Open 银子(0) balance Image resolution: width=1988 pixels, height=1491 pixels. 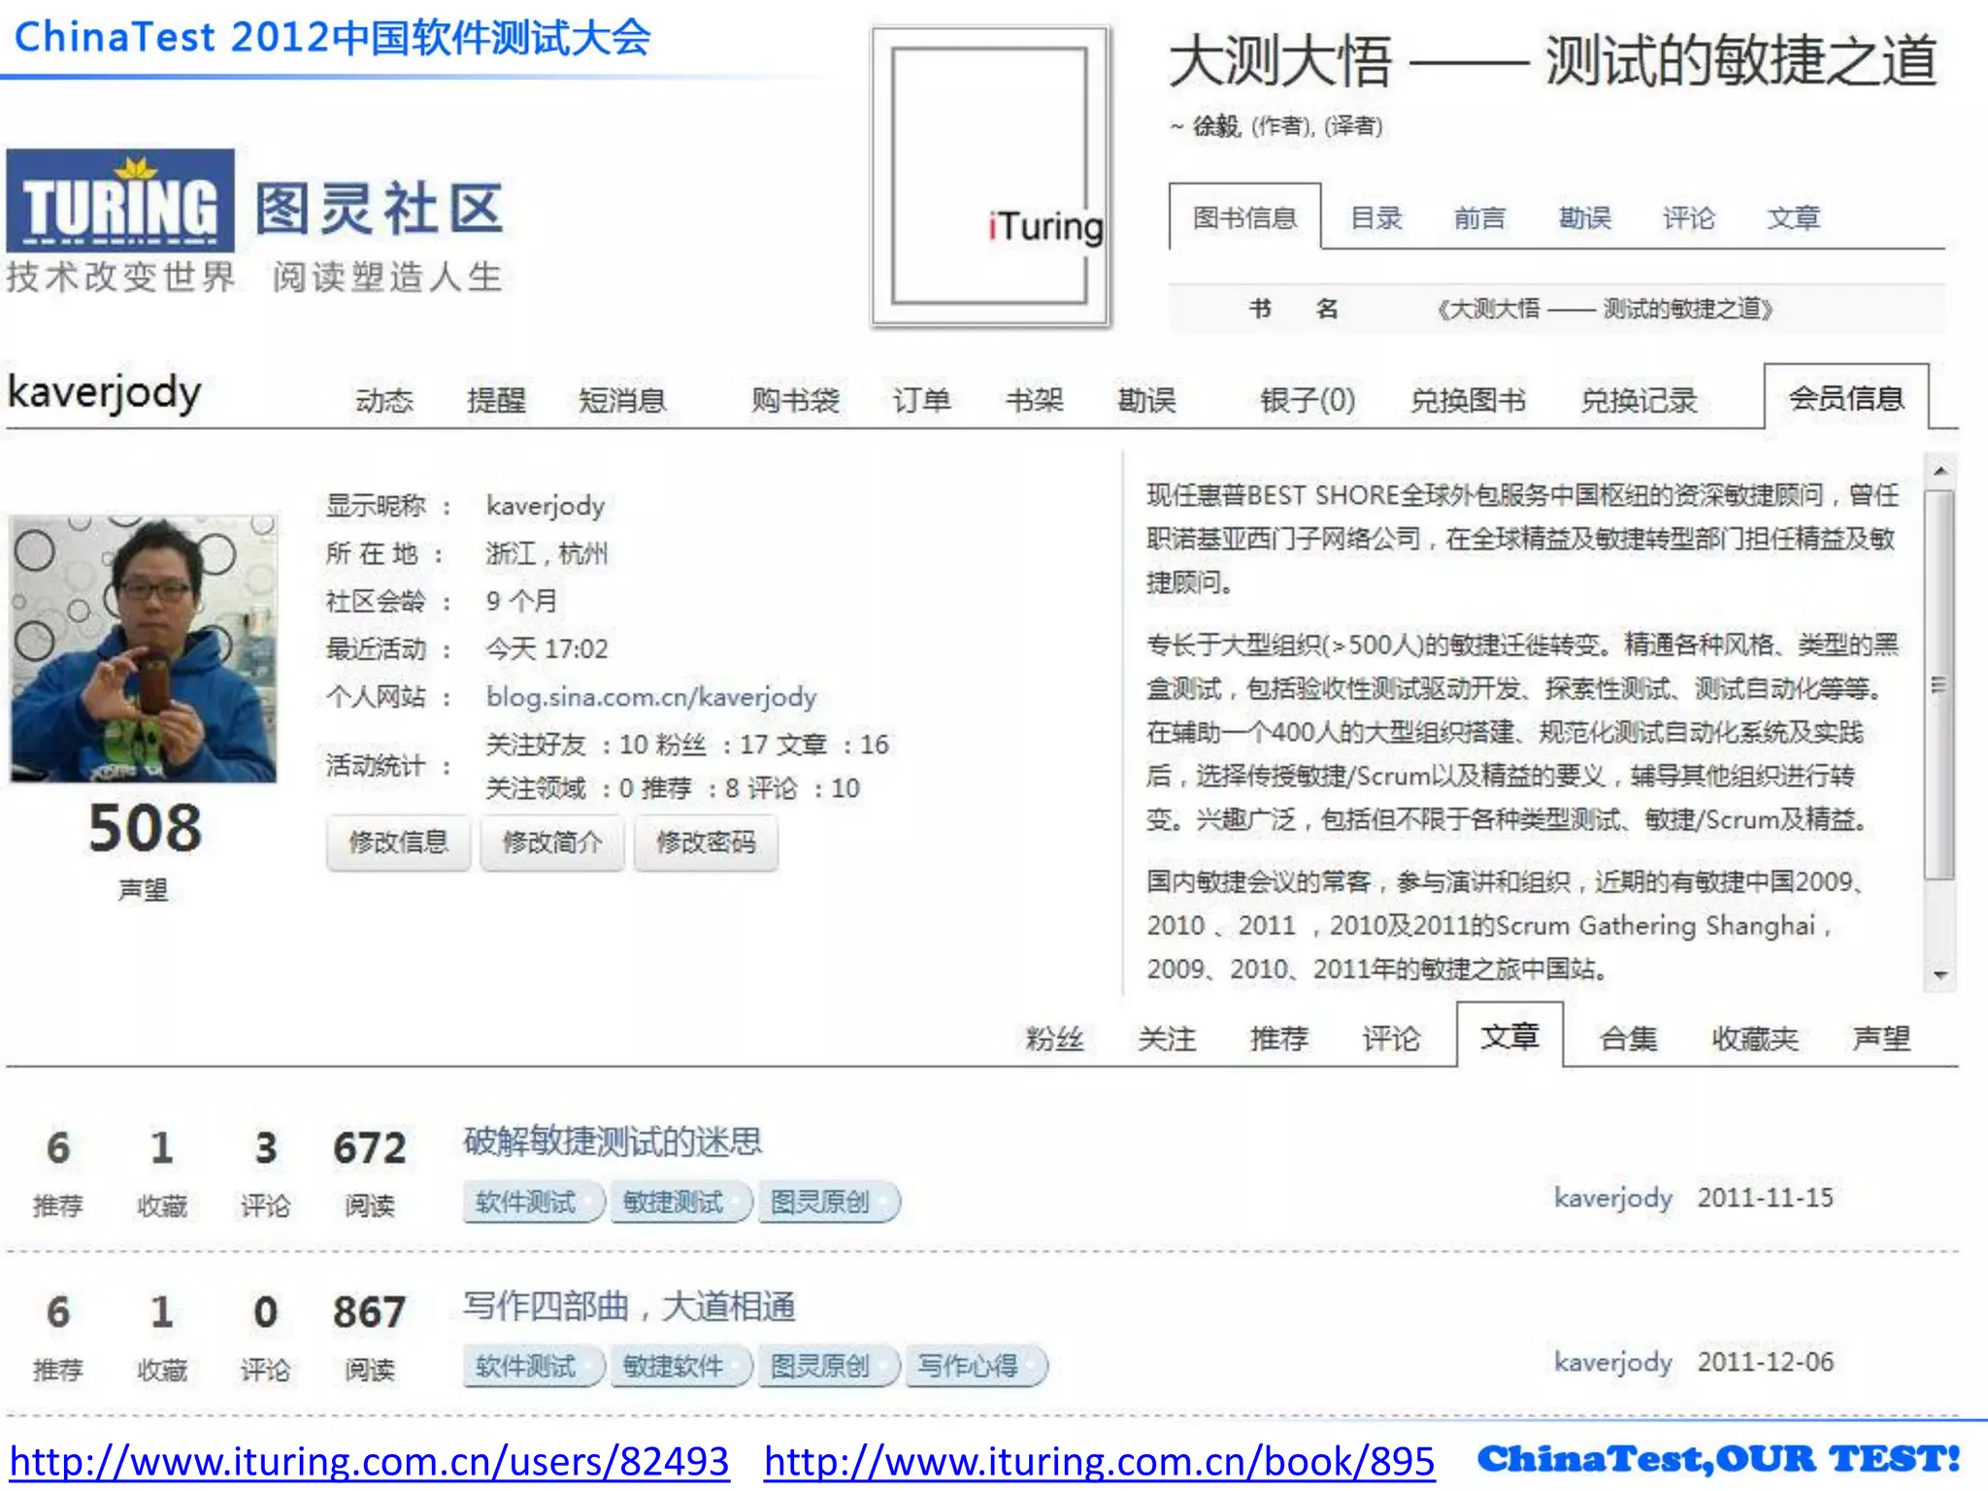point(1308,400)
